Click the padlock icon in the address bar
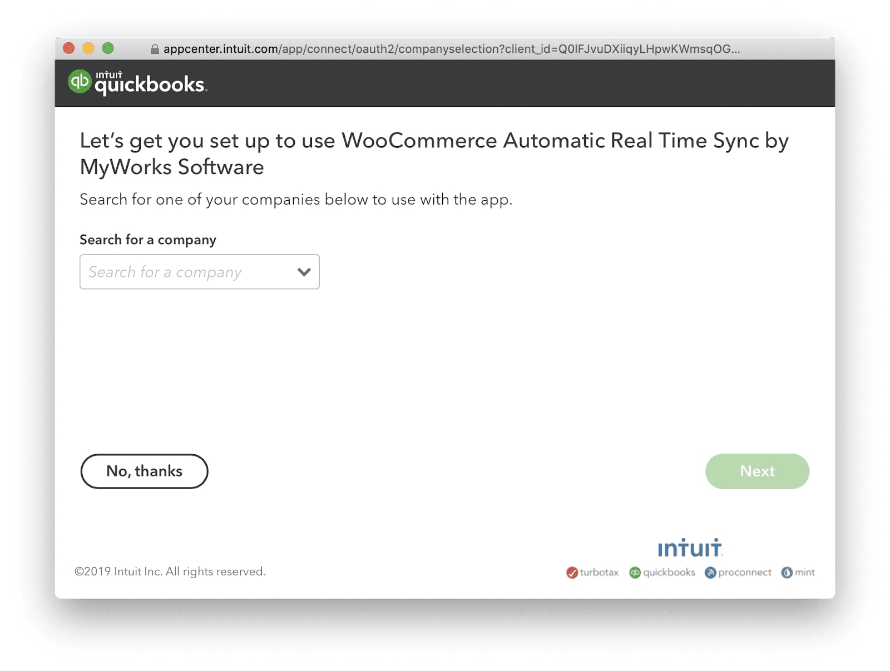 point(155,49)
